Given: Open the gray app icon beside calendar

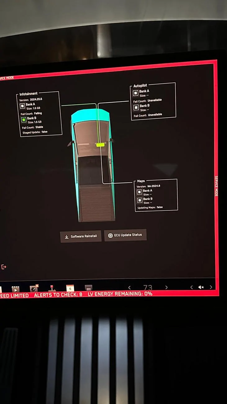Looking at the screenshot, I should click(x=89, y=288).
